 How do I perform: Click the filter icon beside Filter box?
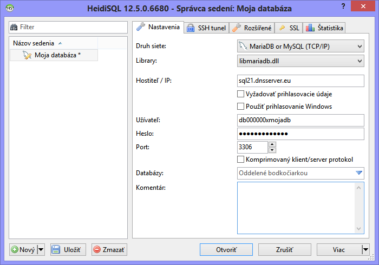15,27
